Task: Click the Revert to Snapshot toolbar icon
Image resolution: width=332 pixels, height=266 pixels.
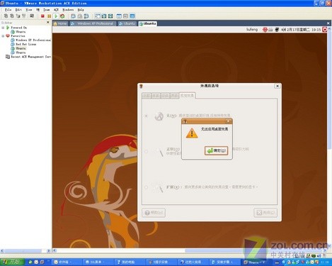Action: tap(80, 16)
